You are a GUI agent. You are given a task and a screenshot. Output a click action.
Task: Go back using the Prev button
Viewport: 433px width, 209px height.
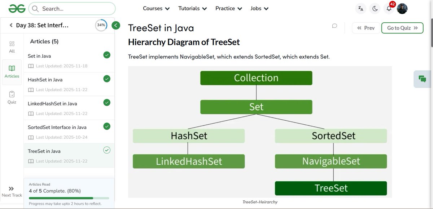[x=366, y=27]
